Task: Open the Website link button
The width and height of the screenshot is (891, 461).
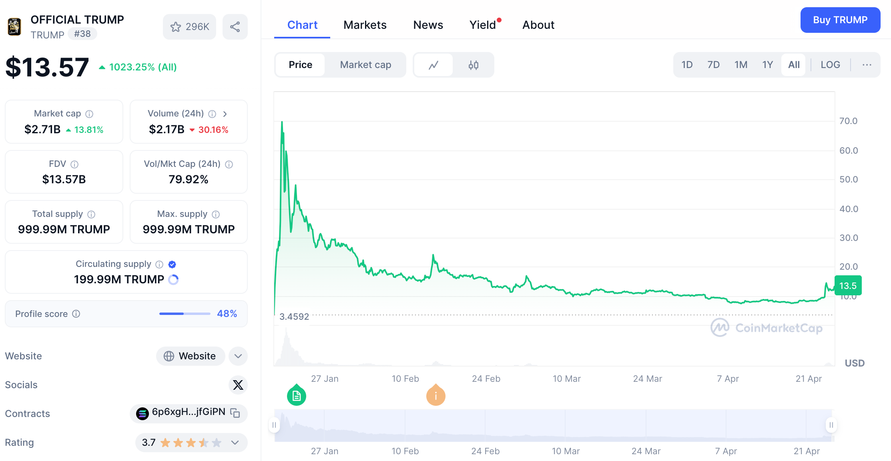Action: (190, 356)
